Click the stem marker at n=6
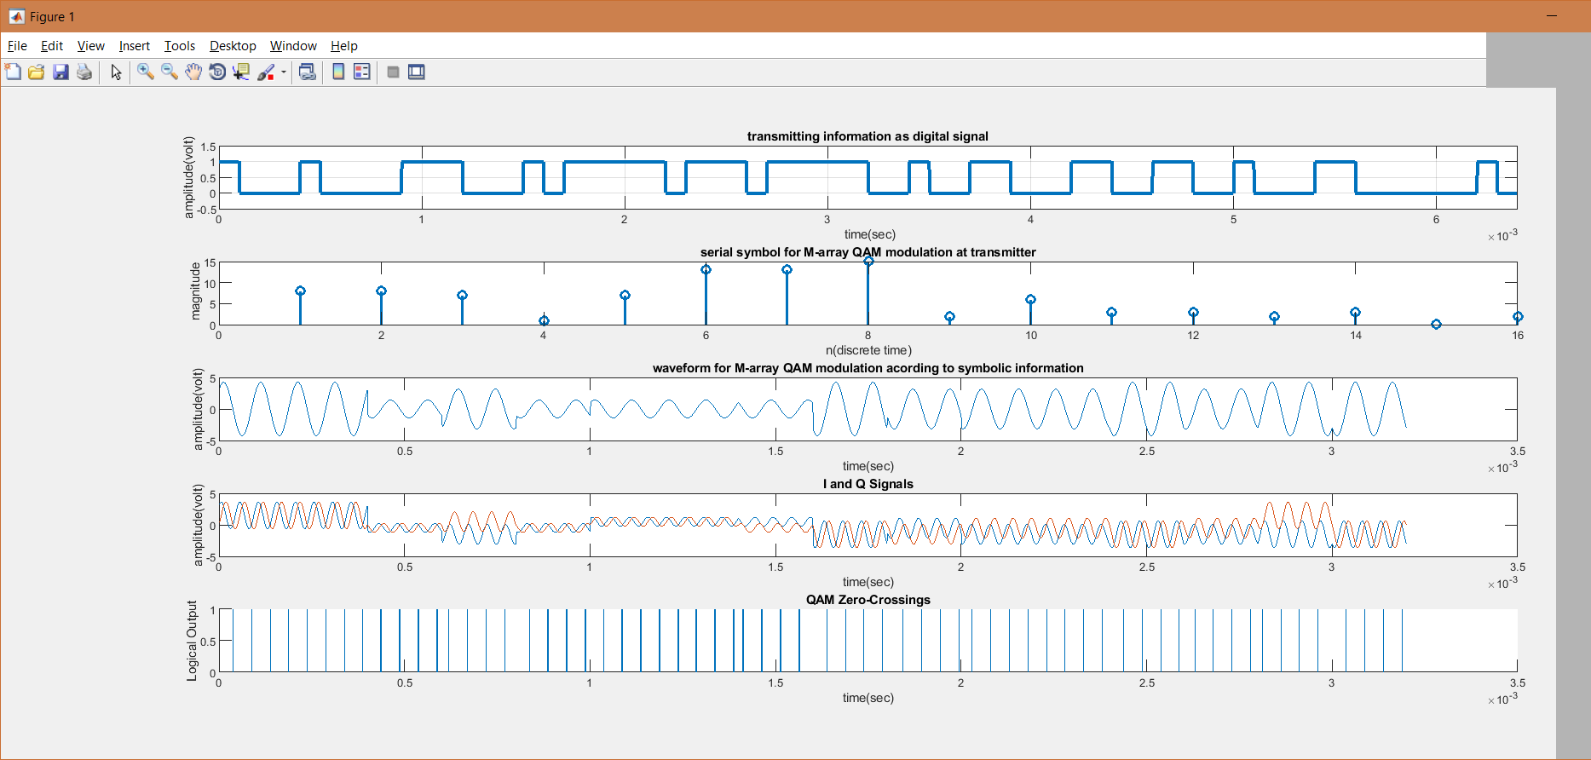Screen dimensions: 1591x760 706,269
